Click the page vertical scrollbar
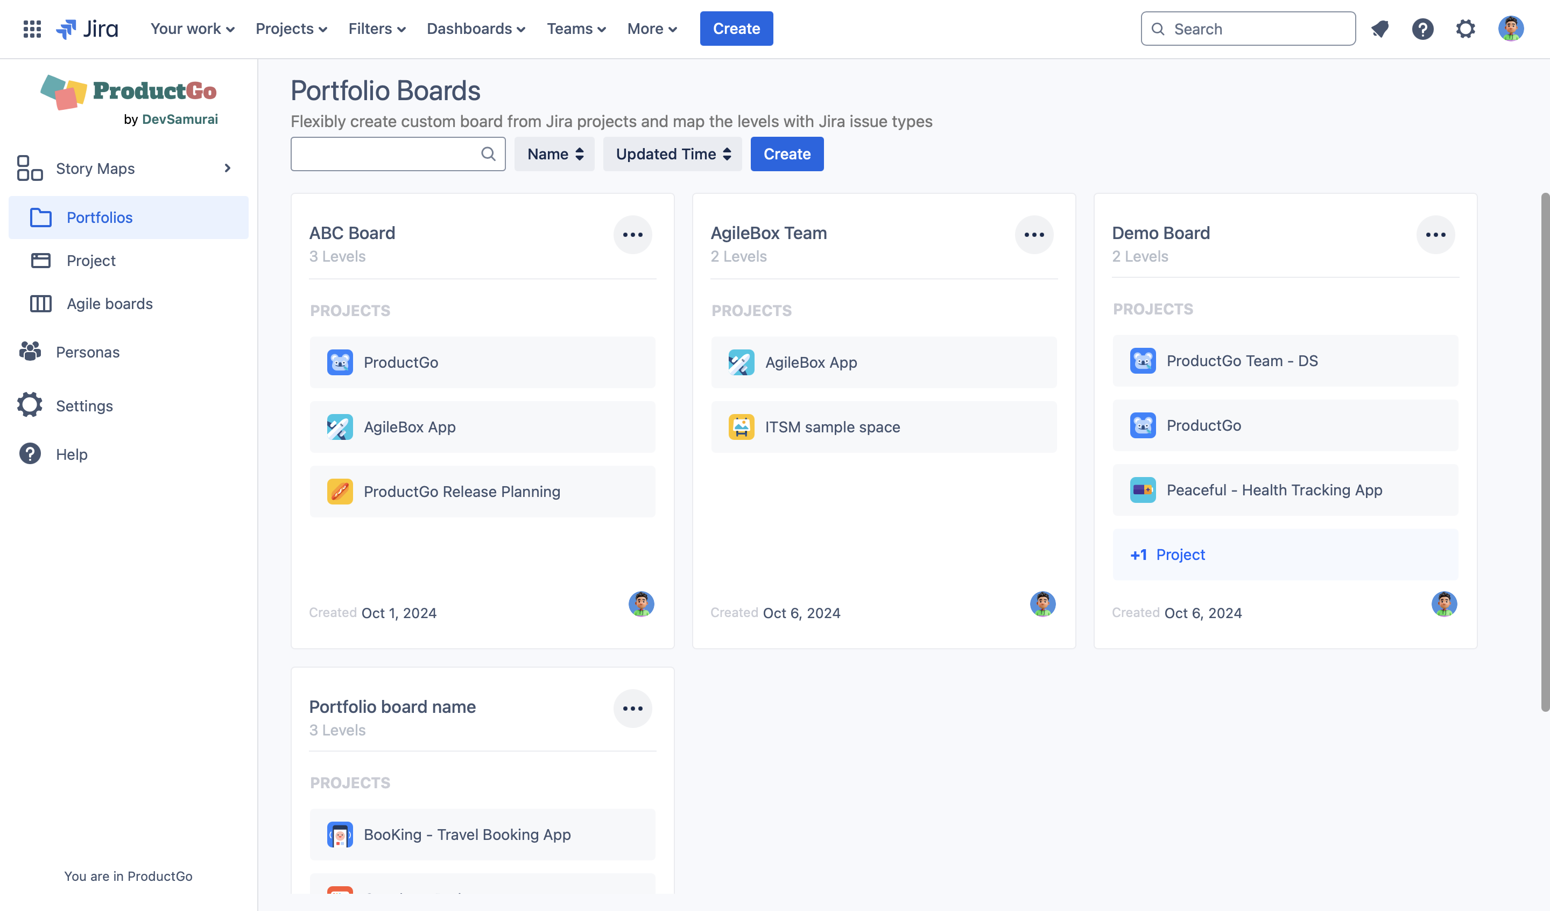Image resolution: width=1550 pixels, height=911 pixels. pyautogui.click(x=1545, y=452)
